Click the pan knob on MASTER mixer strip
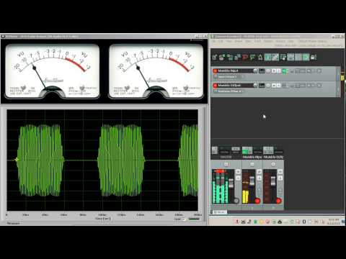Viewport: 346px width, 259px height. pyautogui.click(x=226, y=164)
